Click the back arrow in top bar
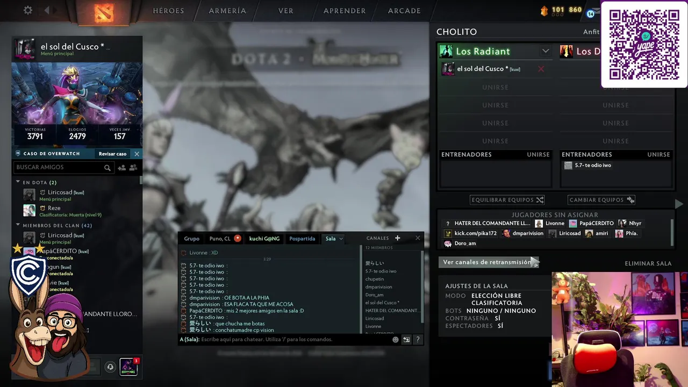This screenshot has width=688, height=387. pos(47,10)
